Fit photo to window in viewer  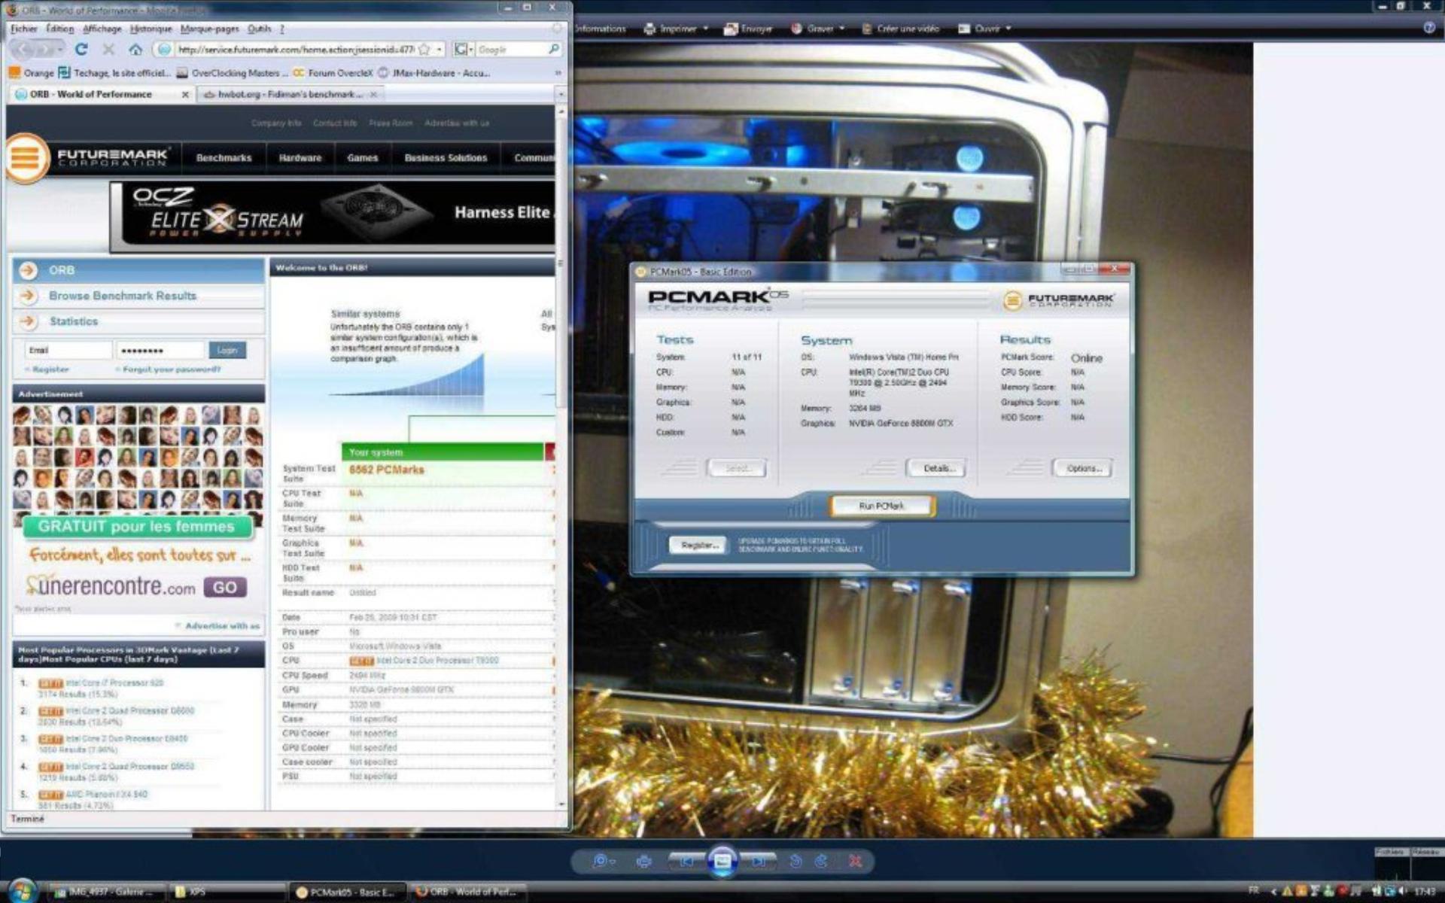pyautogui.click(x=643, y=861)
